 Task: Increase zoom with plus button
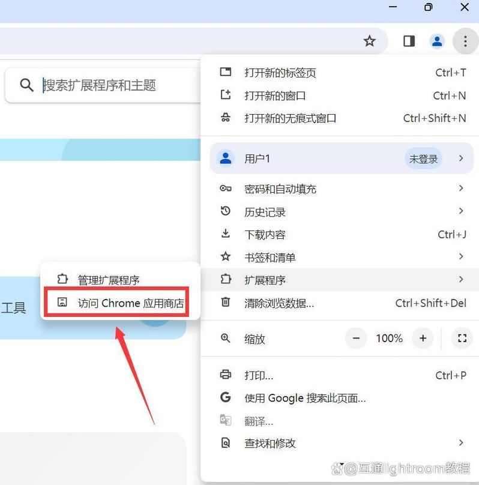click(423, 338)
